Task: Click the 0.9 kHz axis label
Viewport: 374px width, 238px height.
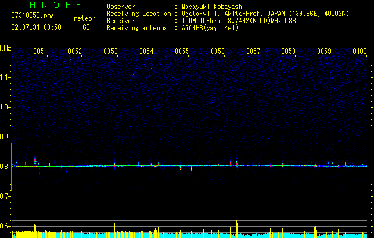Action: point(5,137)
